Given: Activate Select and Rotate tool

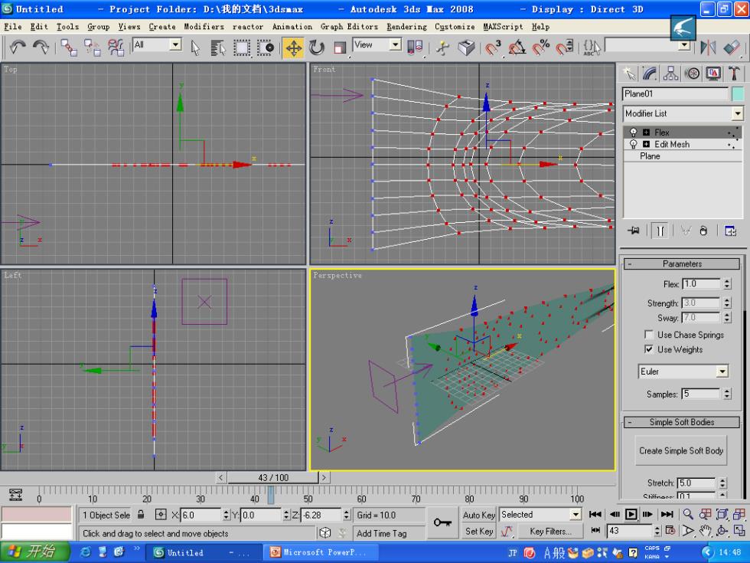Looking at the screenshot, I should [316, 47].
